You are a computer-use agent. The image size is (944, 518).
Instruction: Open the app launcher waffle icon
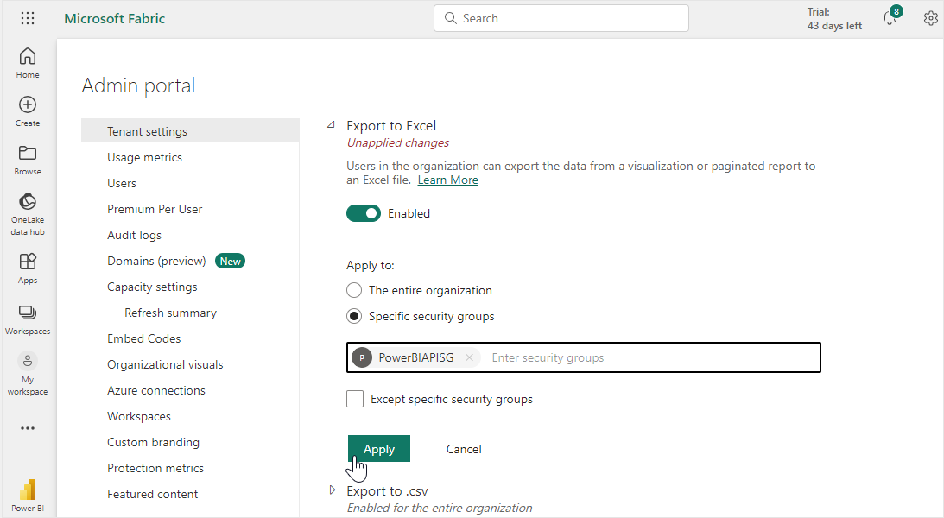tap(28, 18)
